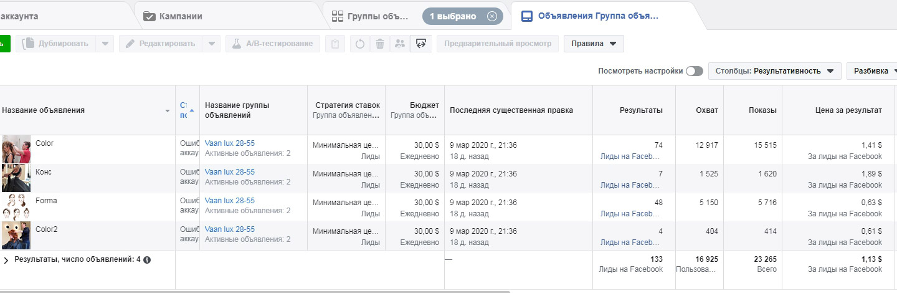Expand the 'Правила' dropdown menu
The width and height of the screenshot is (897, 293).
click(x=593, y=44)
